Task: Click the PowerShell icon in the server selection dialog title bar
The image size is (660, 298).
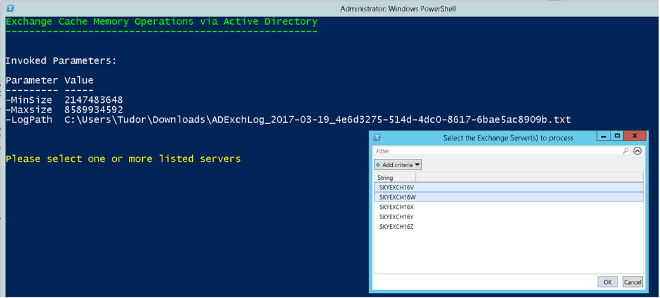Action: (378, 137)
